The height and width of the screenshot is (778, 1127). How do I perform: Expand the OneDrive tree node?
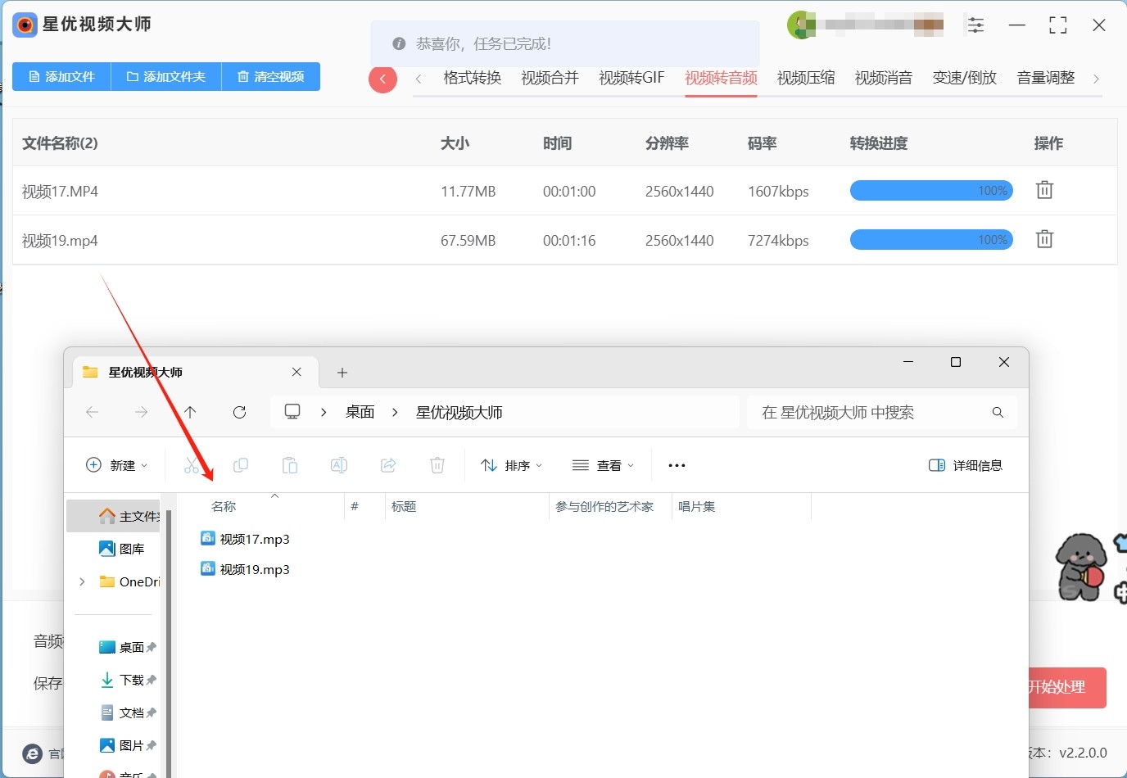tap(82, 581)
